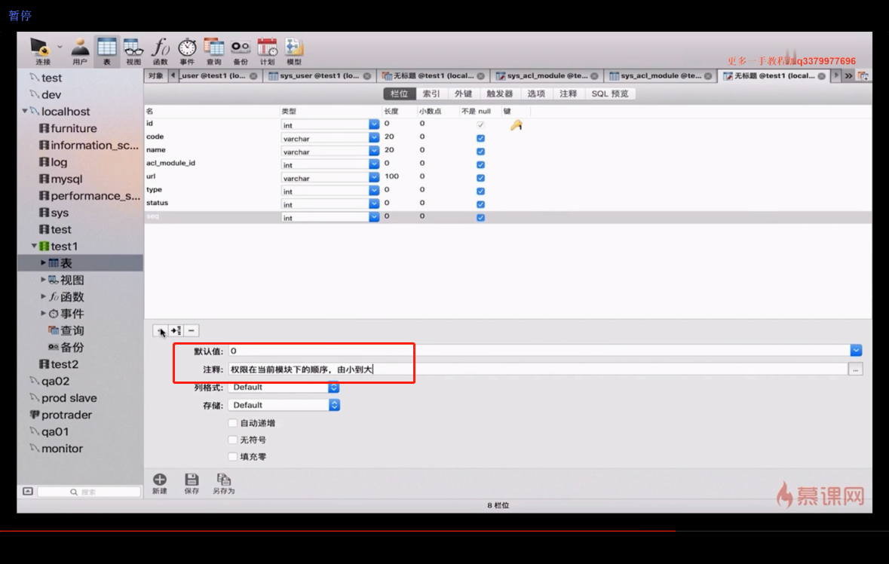The height and width of the screenshot is (564, 889).
Task: Collapse the test1 database node
Action: [x=34, y=246]
